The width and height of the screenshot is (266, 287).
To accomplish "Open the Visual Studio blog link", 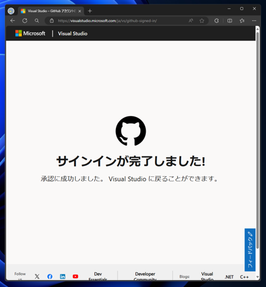I will click(207, 276).
